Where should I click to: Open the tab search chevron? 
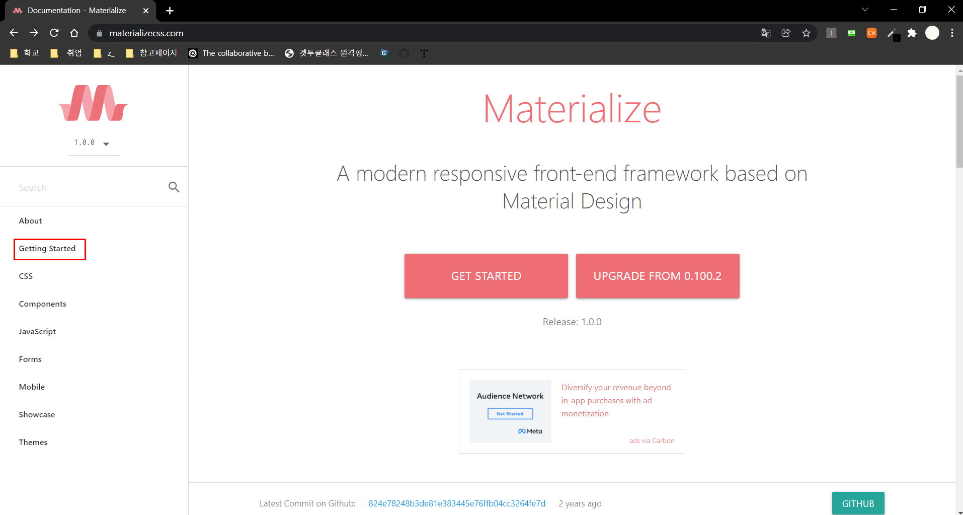coord(865,10)
